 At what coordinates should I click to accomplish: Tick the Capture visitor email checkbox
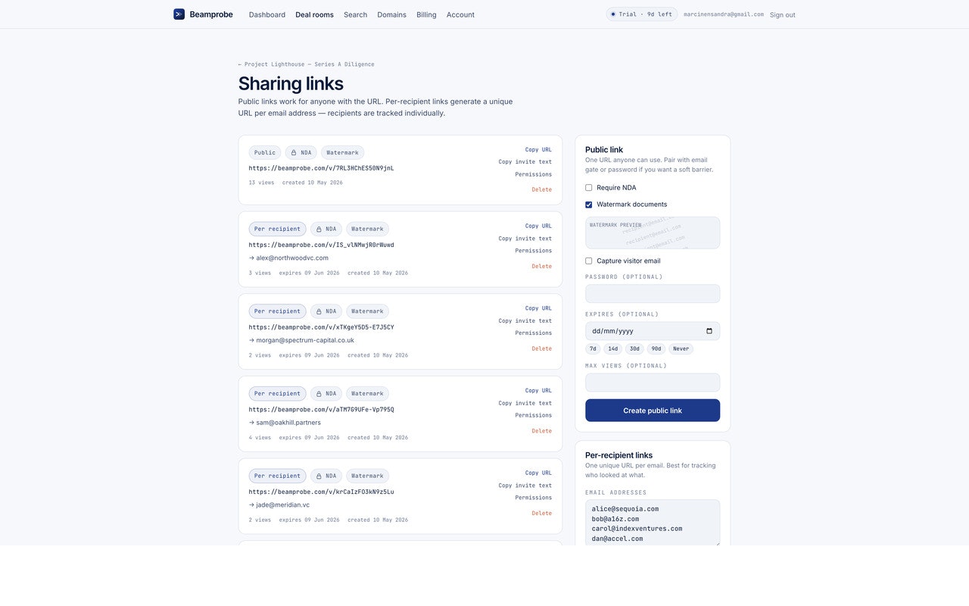[589, 261]
